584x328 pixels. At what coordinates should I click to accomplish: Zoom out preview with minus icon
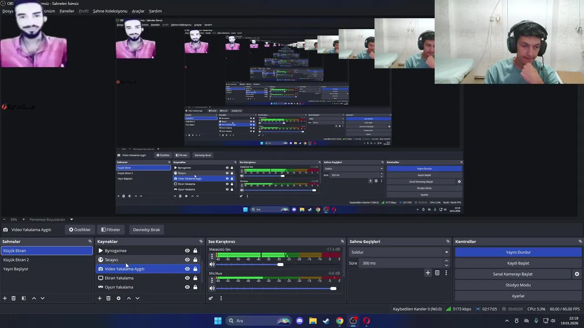coord(4,220)
